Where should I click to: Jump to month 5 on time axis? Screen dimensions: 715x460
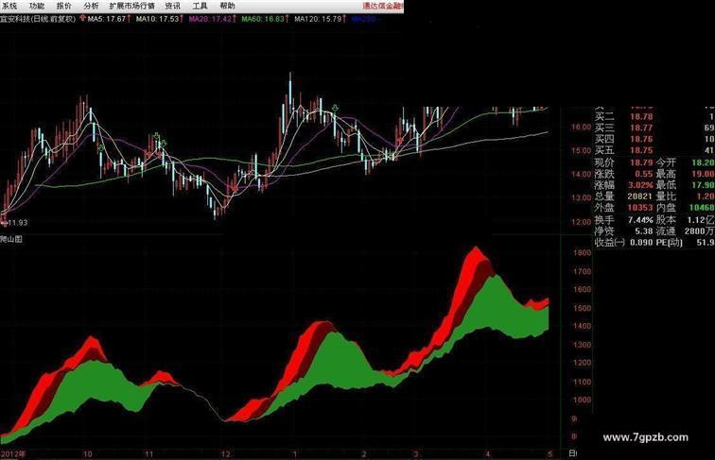549,454
